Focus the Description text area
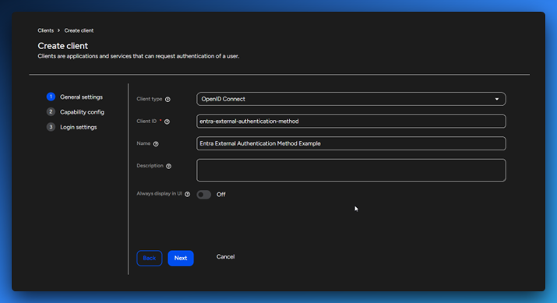557x303 pixels. pyautogui.click(x=351, y=170)
